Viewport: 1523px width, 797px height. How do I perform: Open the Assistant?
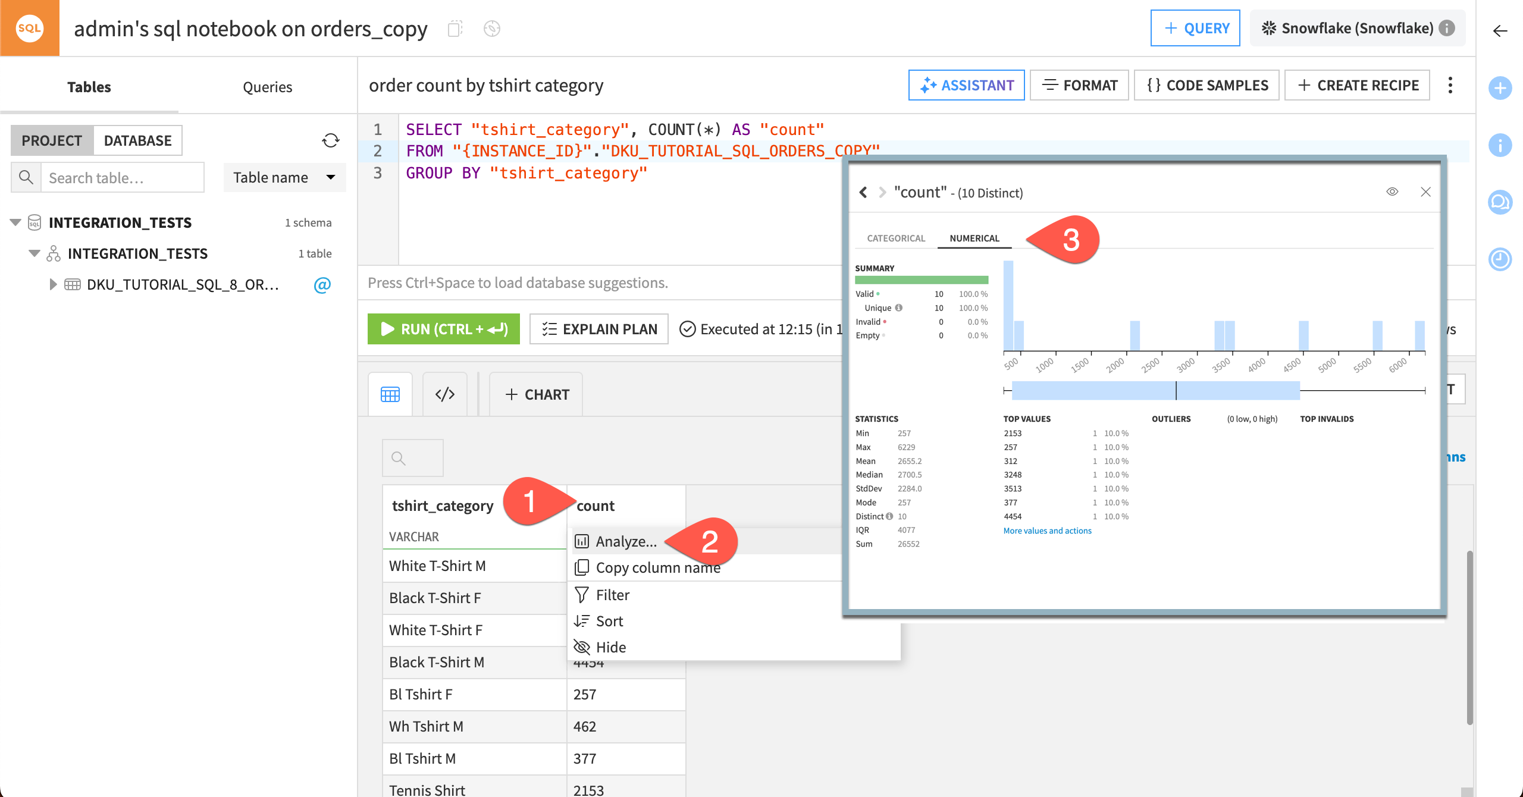coord(966,85)
